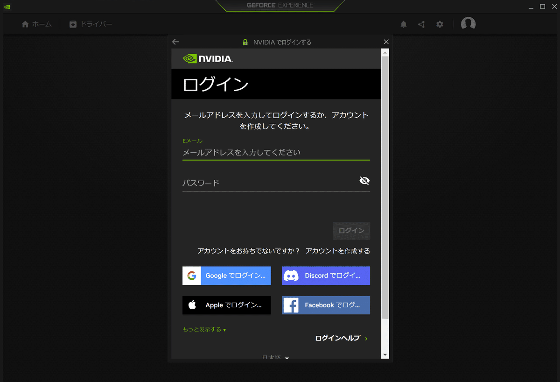Viewport: 560px width, 382px height.
Task: Close the GeForce Experience window
Action: click(553, 7)
